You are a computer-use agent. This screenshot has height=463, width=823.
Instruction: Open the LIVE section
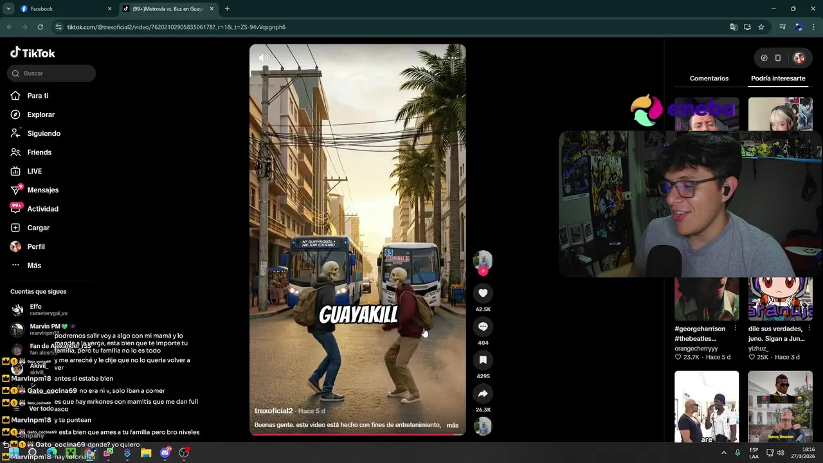click(x=34, y=171)
